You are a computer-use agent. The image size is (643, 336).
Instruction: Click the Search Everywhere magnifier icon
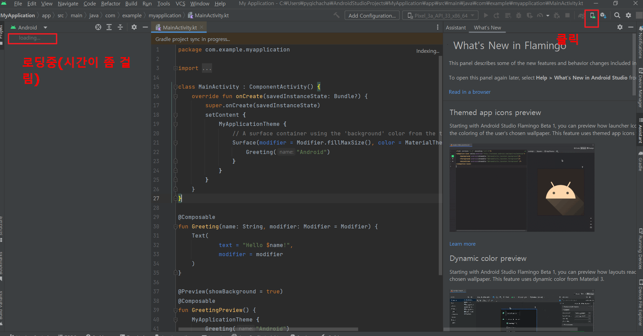(617, 15)
